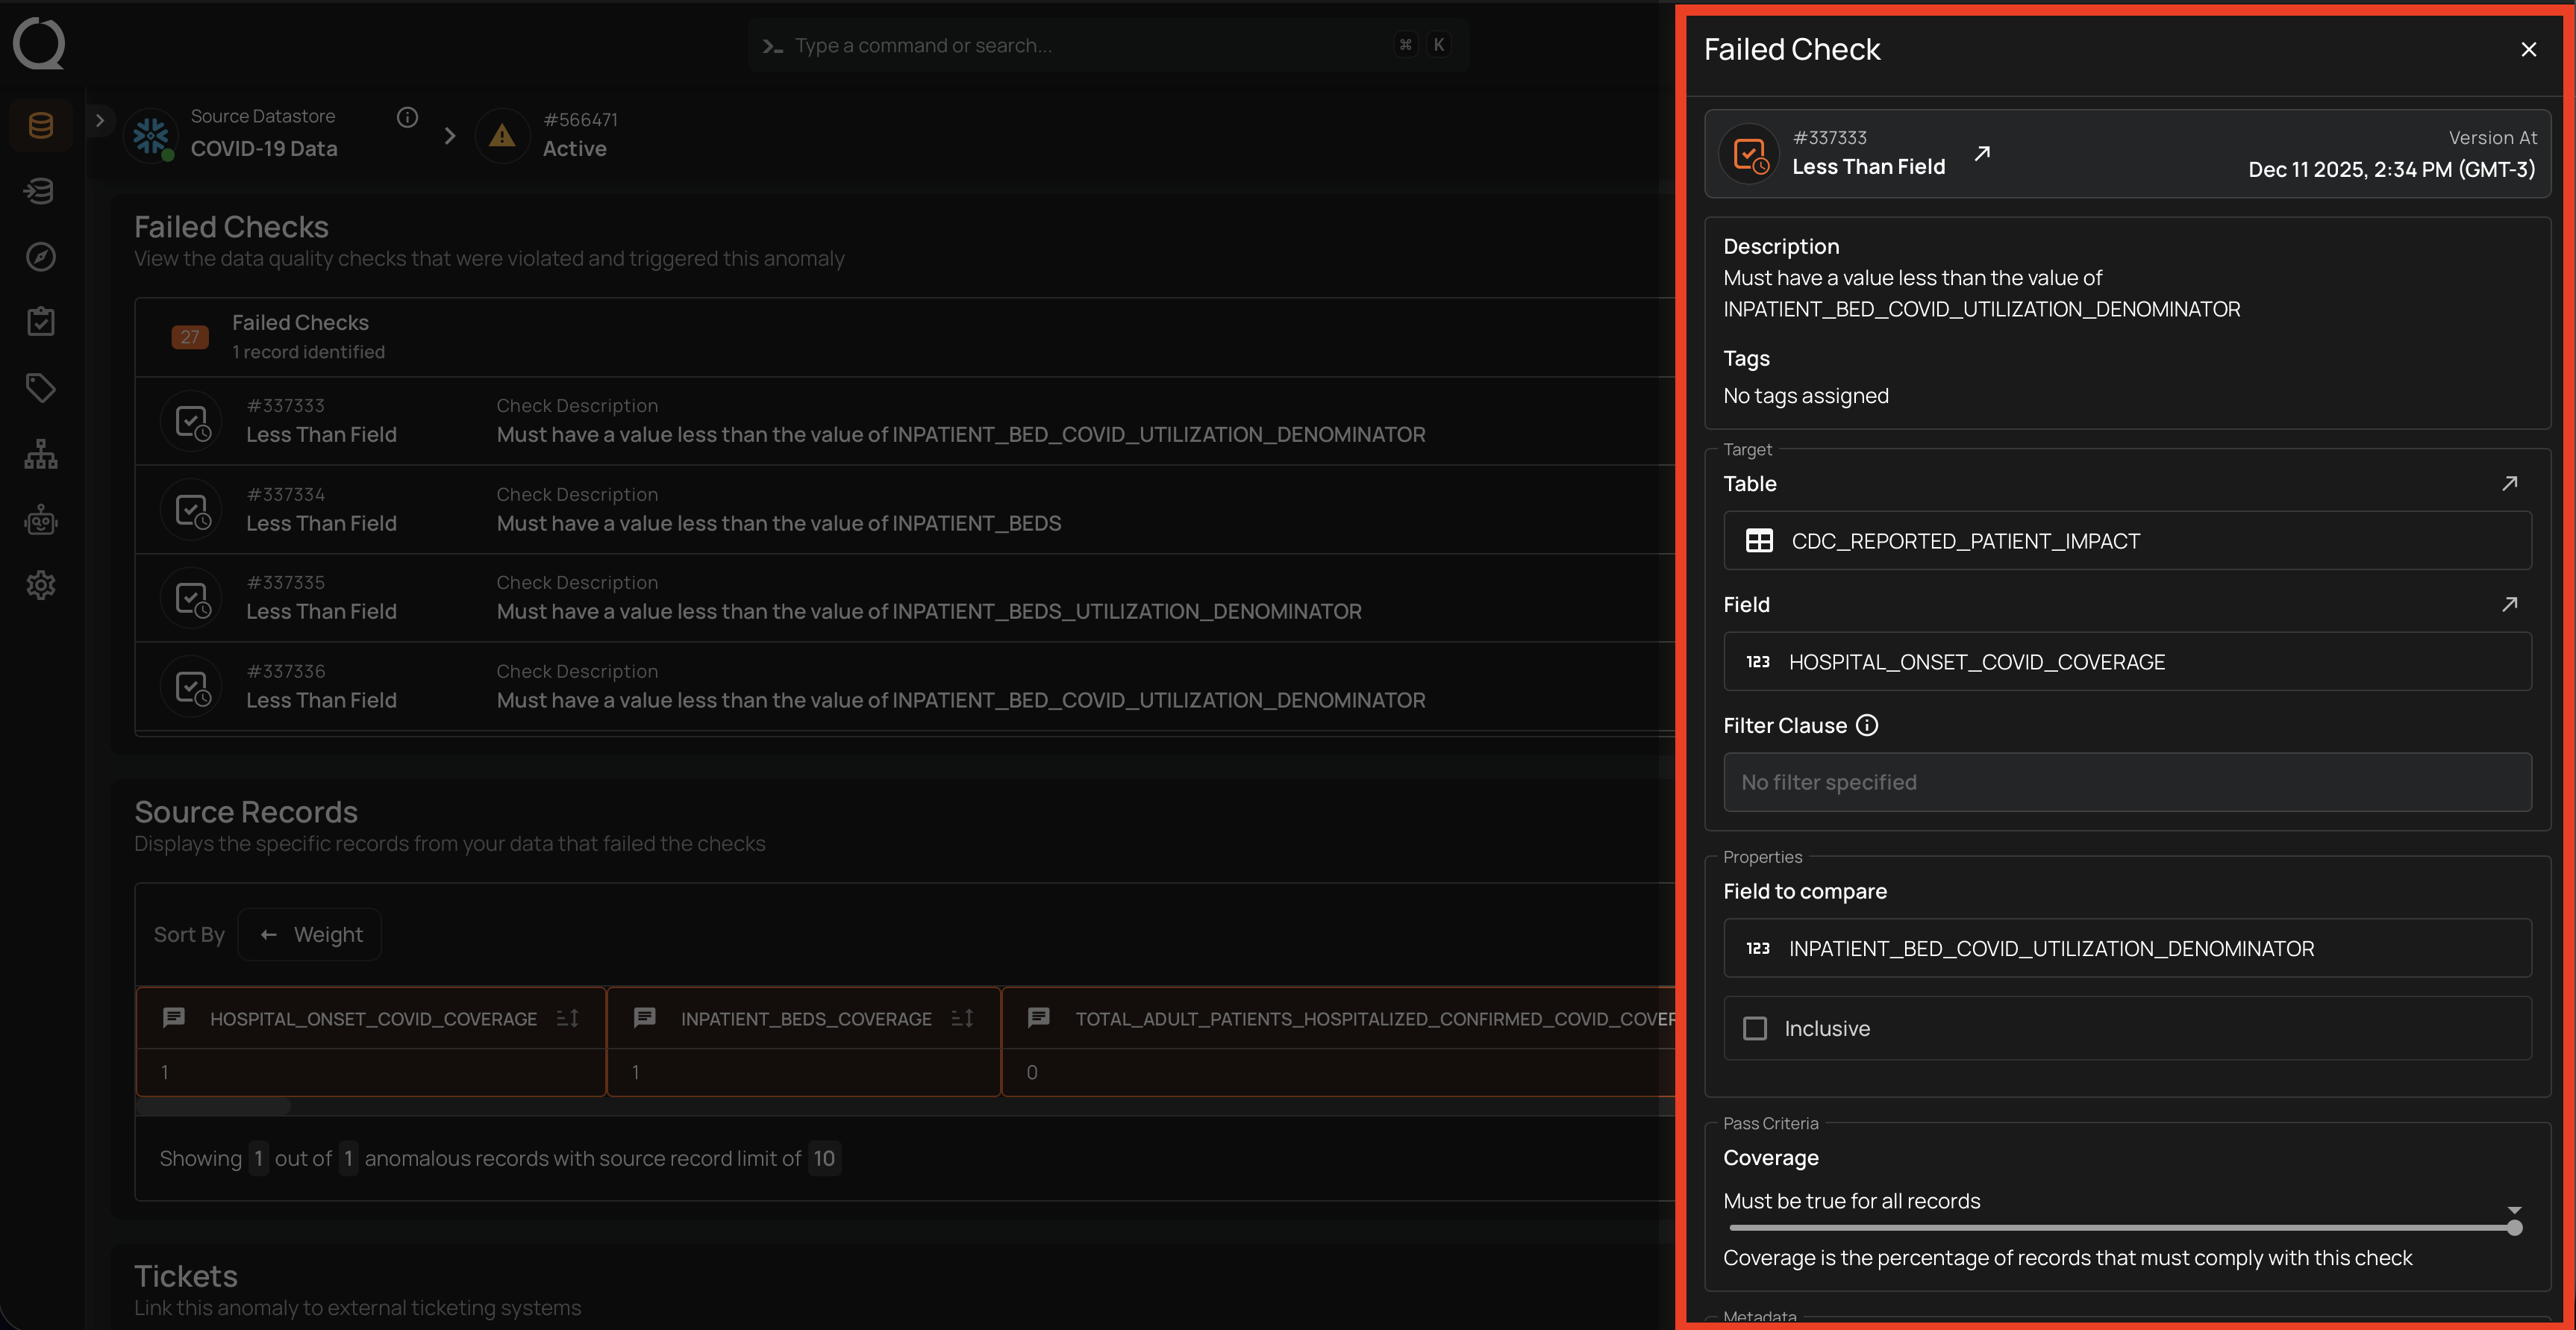Click the Coverage slider handle
Image resolution: width=2576 pixels, height=1330 pixels.
(2514, 1227)
